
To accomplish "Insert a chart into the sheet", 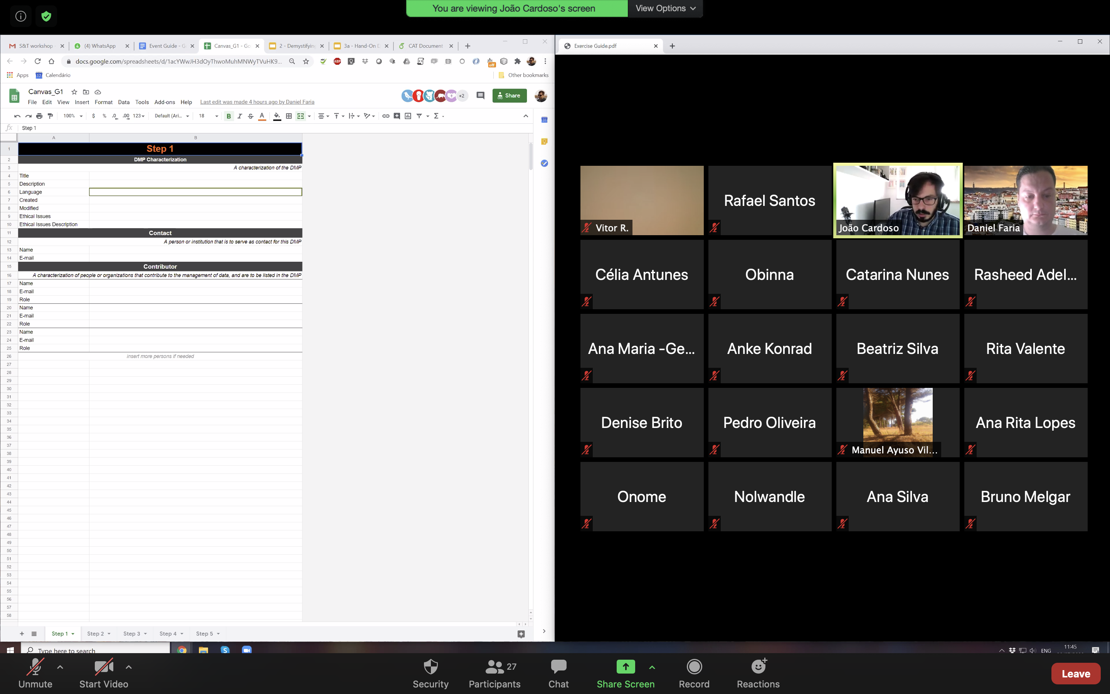I will 408,116.
